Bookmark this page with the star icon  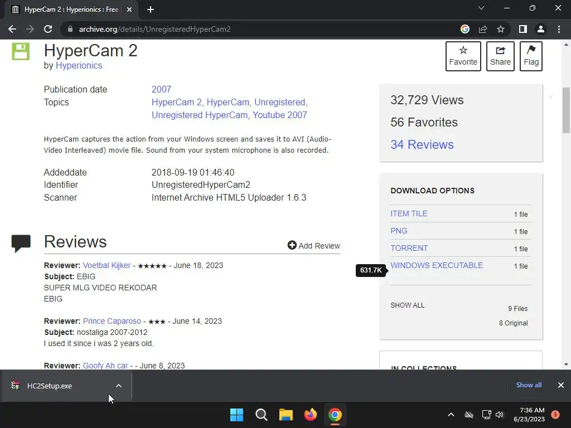click(x=501, y=29)
